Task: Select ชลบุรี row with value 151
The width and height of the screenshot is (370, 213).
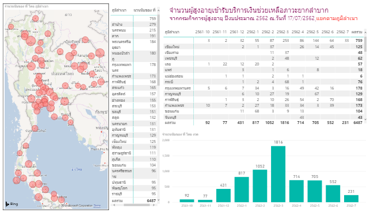Action: coord(133,111)
